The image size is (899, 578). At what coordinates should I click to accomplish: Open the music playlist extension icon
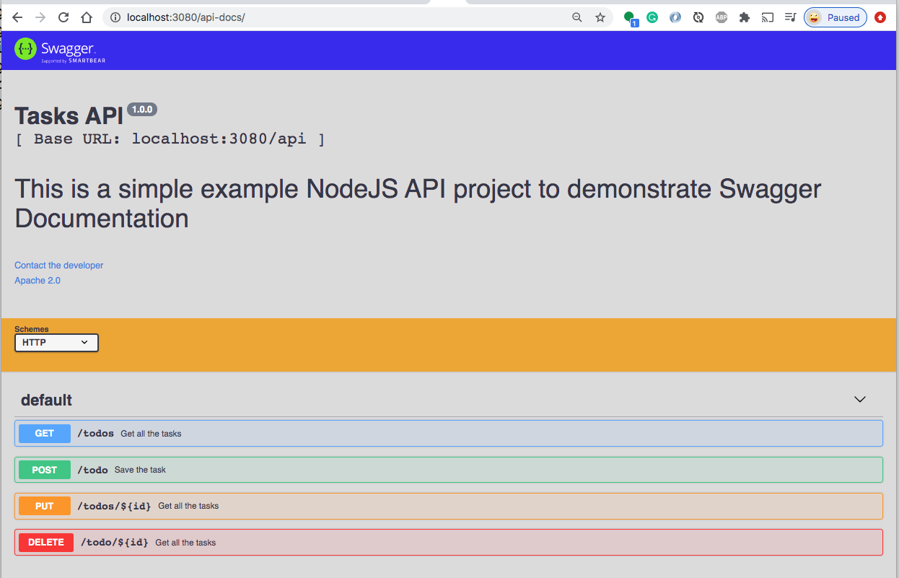[791, 17]
